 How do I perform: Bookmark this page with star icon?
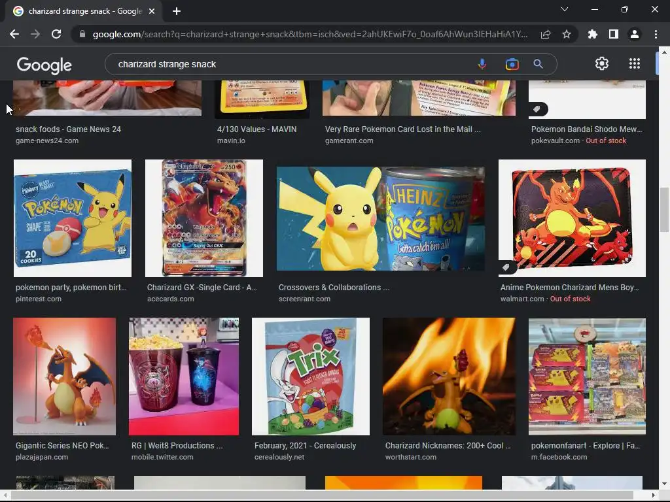[567, 34]
